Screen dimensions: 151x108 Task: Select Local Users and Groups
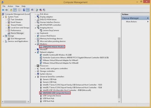coord(20,28)
